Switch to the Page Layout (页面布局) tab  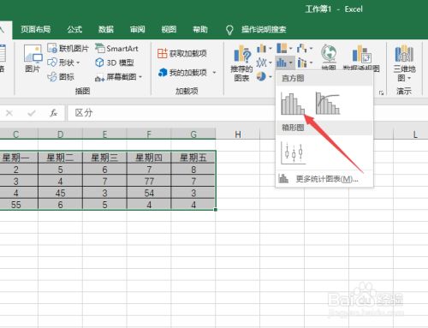(36, 29)
